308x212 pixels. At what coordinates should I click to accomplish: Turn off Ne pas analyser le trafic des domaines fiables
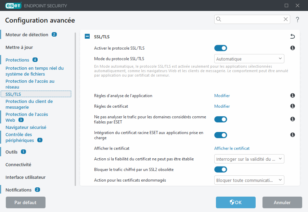click(x=221, y=119)
